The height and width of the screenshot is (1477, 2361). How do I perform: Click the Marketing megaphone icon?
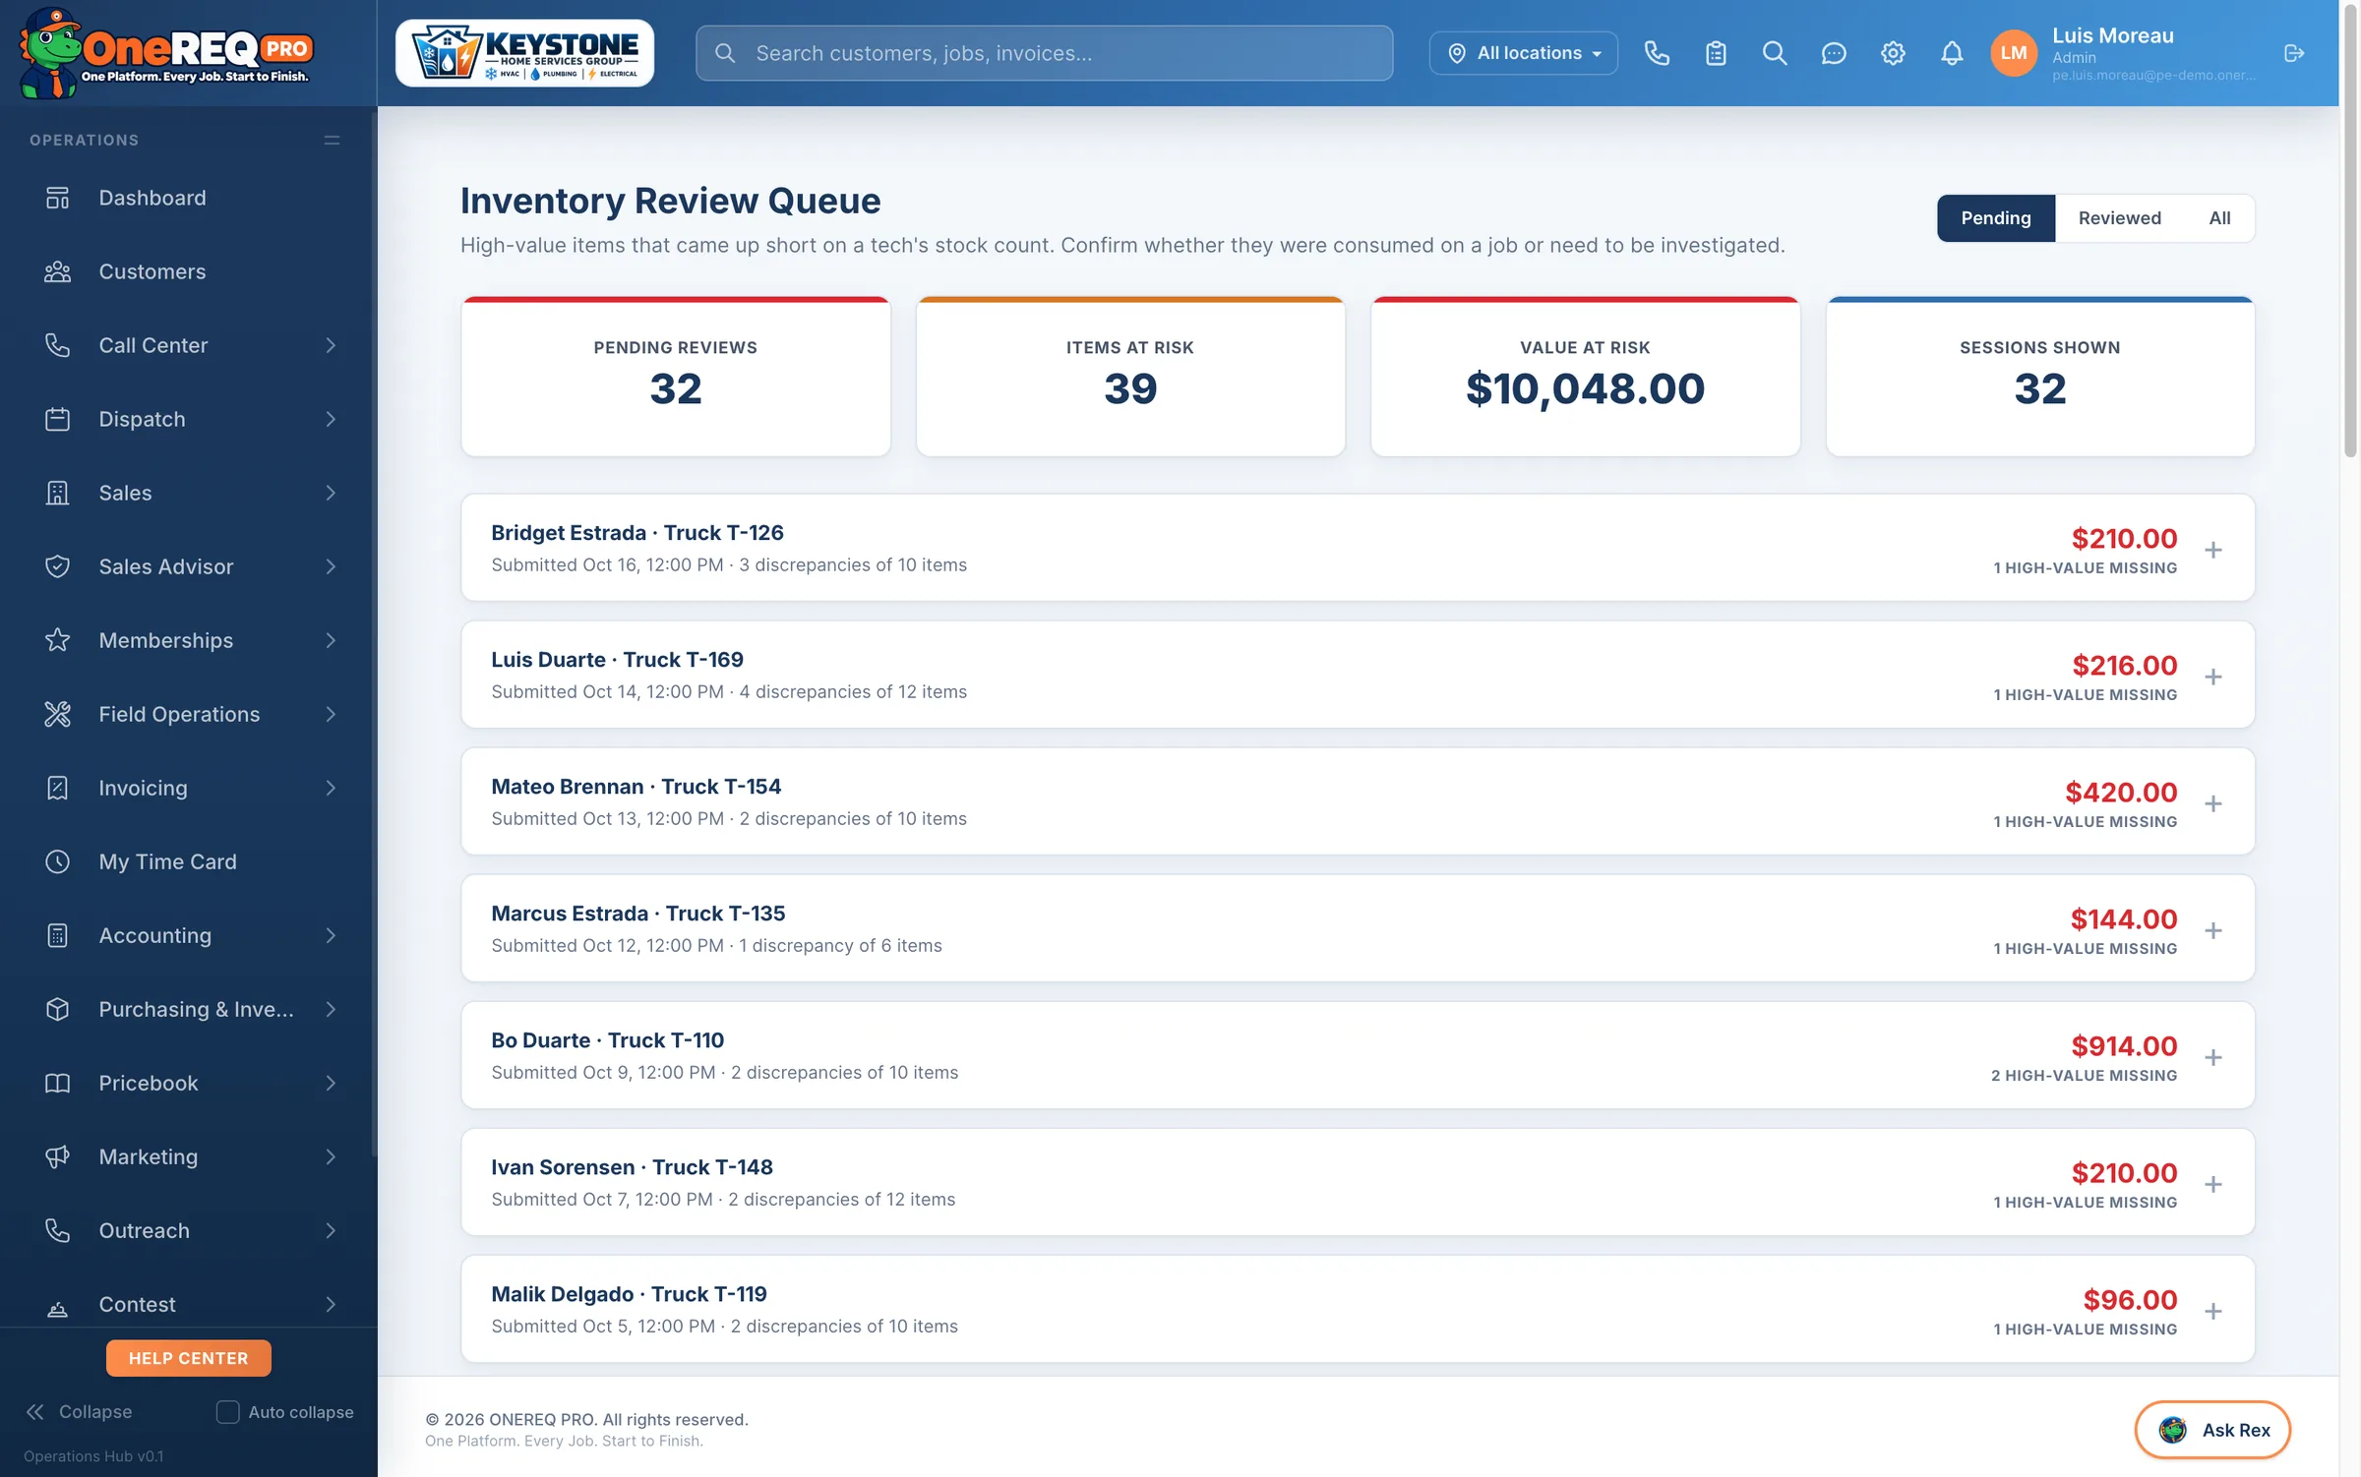58,1156
